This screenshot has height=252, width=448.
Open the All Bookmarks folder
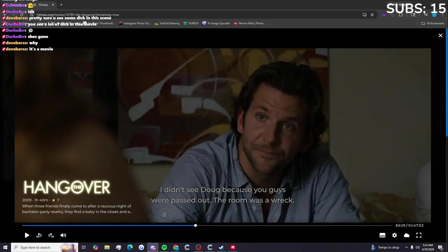(x=433, y=23)
